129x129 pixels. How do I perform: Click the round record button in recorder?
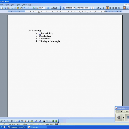click(x=119, y=117)
